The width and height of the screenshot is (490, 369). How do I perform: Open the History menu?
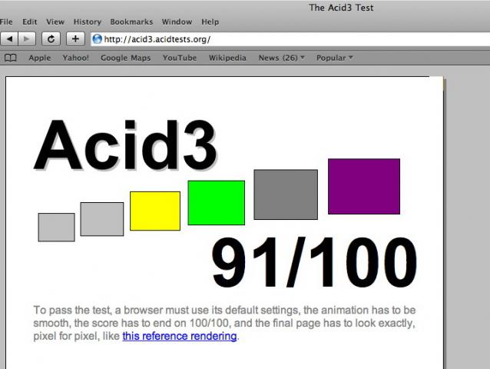(x=88, y=22)
